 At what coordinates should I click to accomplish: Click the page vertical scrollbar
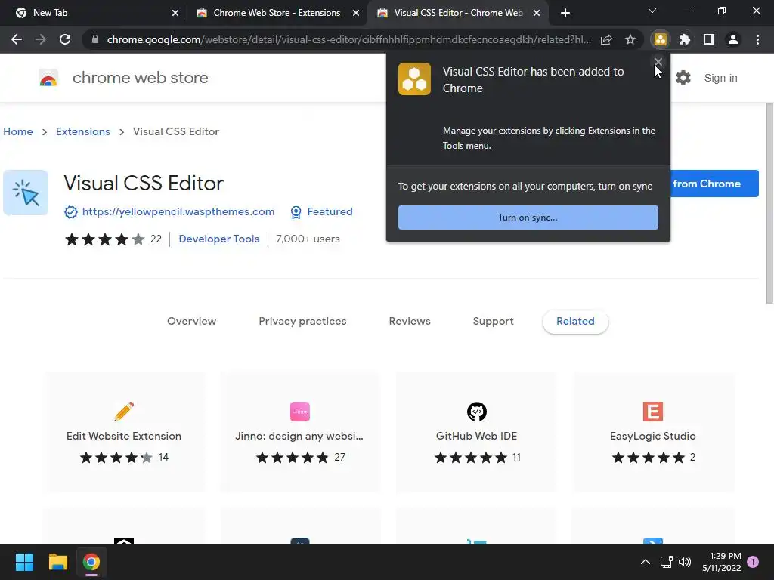pos(769,203)
